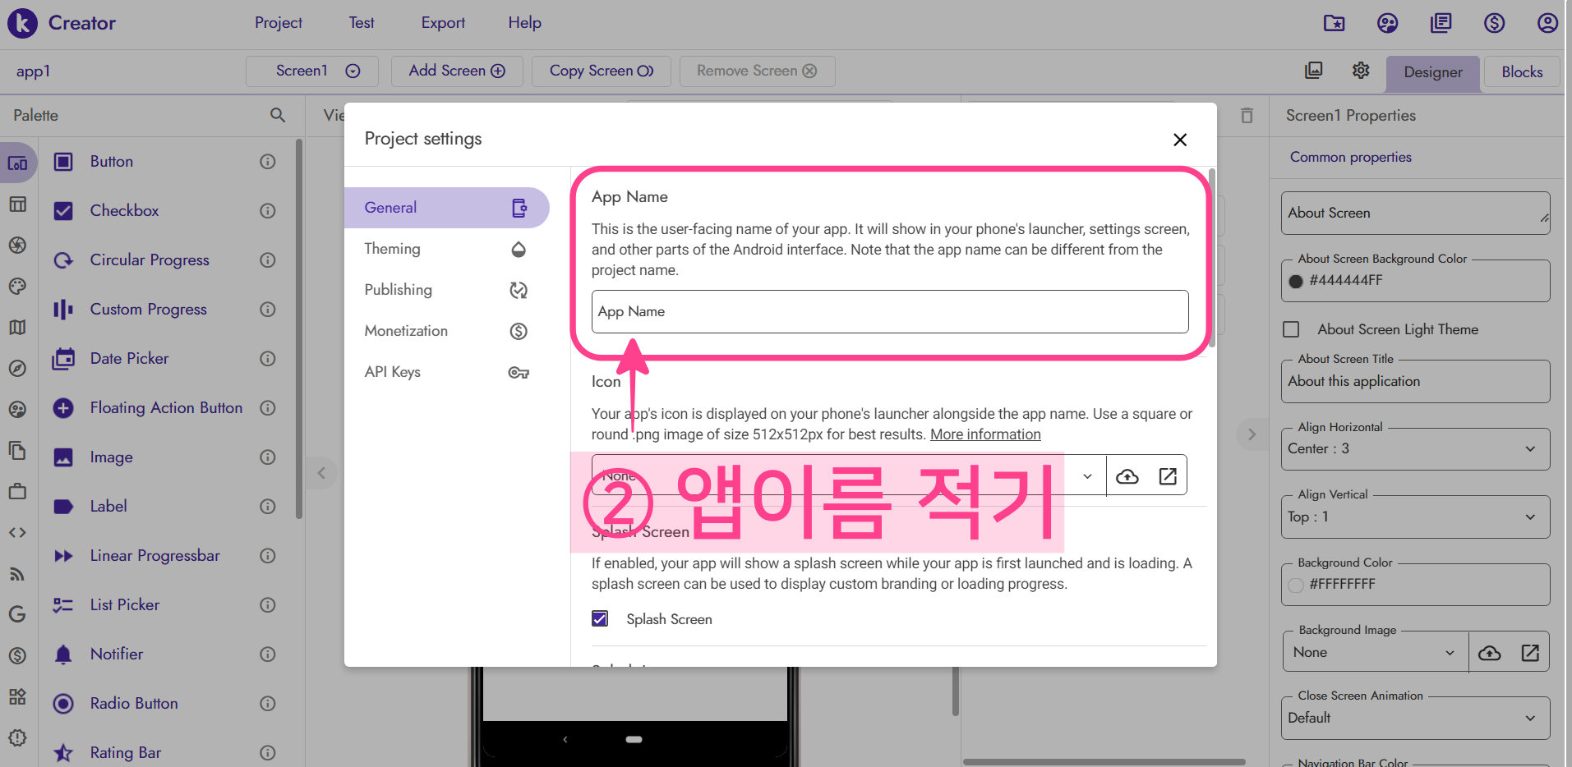This screenshot has width=1572, height=767.
Task: Open Close Screen Animation dropdown
Action: 1416,719
